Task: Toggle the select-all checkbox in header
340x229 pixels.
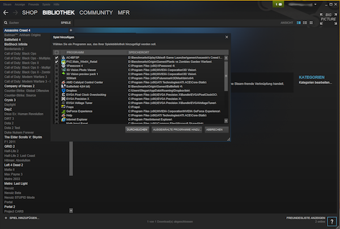Action: 57,53
